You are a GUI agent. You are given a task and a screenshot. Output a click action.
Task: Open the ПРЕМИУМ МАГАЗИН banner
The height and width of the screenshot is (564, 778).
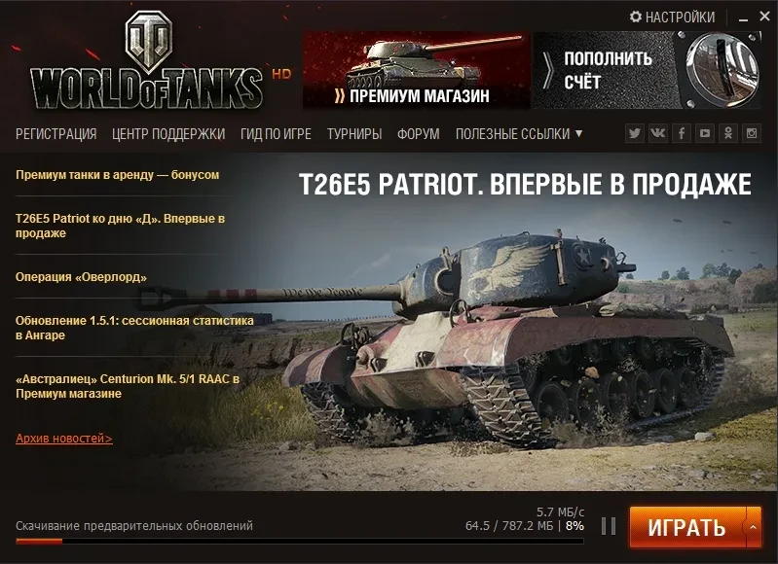[417, 70]
